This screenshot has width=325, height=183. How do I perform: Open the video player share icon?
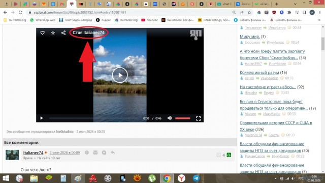63,33
